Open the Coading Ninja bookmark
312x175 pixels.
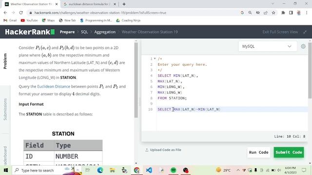[128, 20]
